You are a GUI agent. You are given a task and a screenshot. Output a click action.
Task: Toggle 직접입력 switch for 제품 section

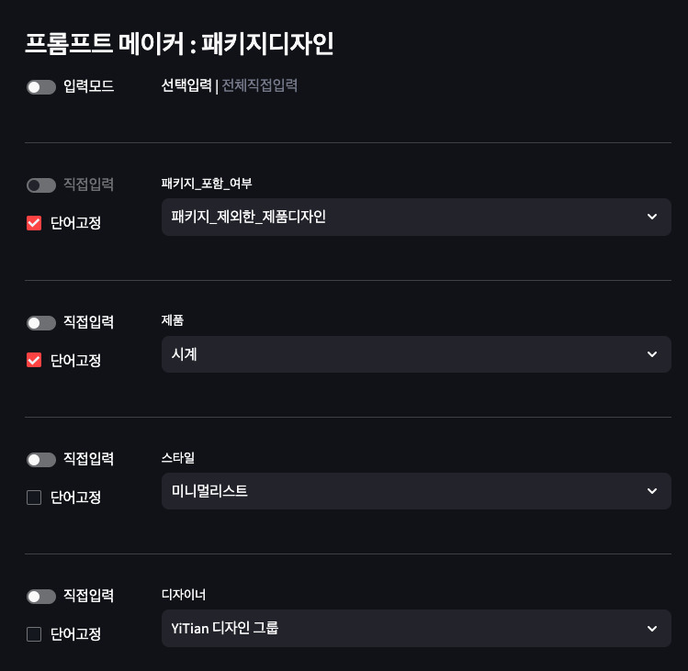click(x=41, y=323)
